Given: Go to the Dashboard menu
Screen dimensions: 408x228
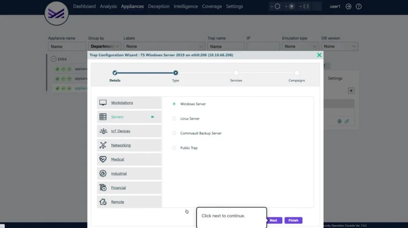Looking at the screenshot, I should [x=84, y=6].
